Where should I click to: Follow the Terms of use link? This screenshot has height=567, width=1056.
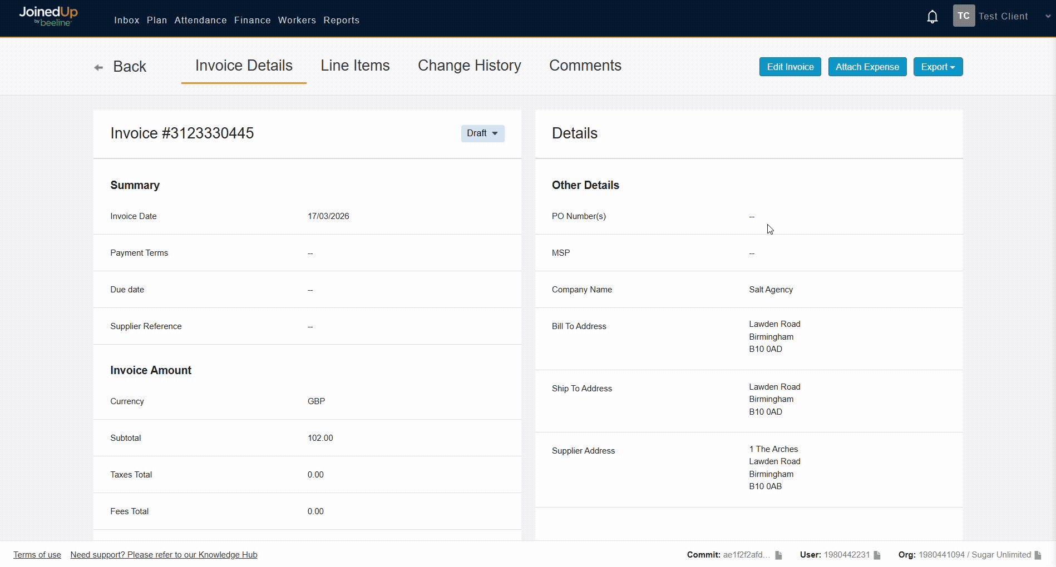[x=37, y=555]
